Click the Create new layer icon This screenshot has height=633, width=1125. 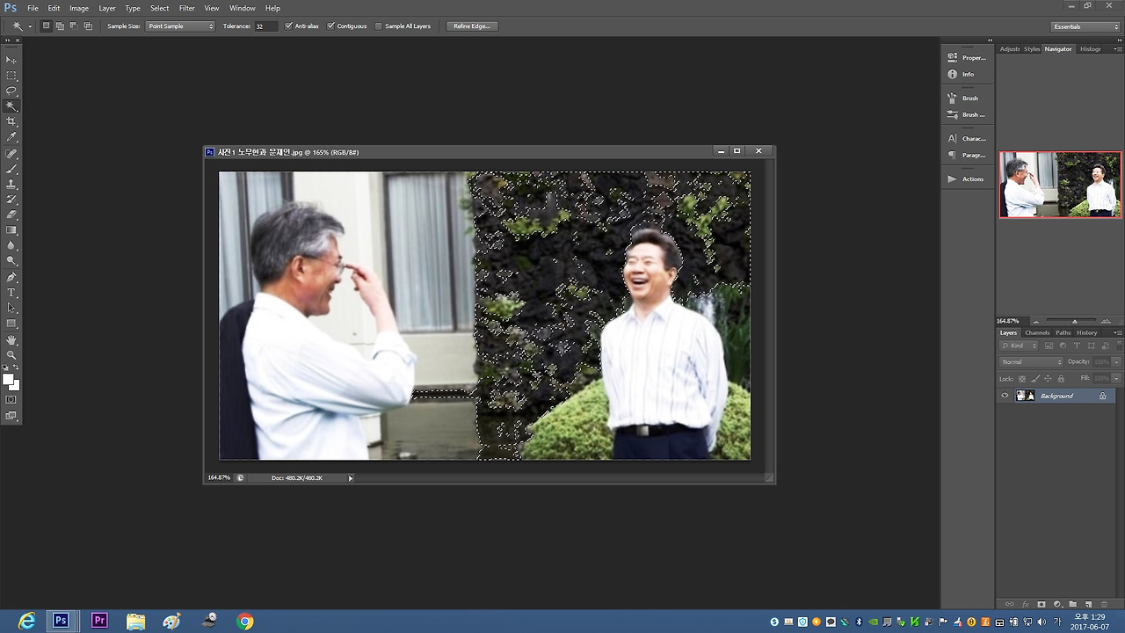(1088, 604)
